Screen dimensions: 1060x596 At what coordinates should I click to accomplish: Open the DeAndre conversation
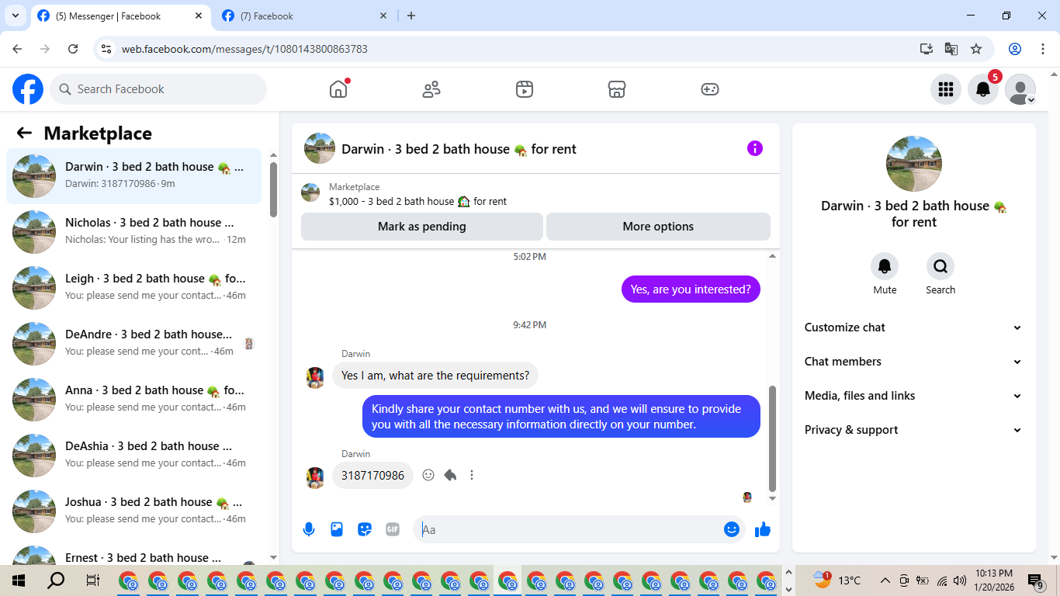tap(133, 344)
